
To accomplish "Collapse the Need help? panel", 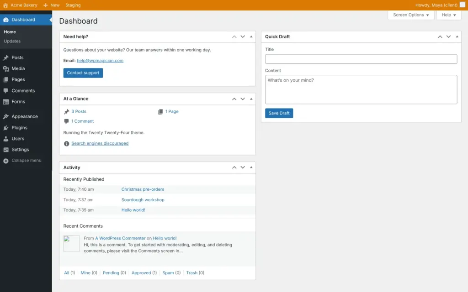I will 251,36.
